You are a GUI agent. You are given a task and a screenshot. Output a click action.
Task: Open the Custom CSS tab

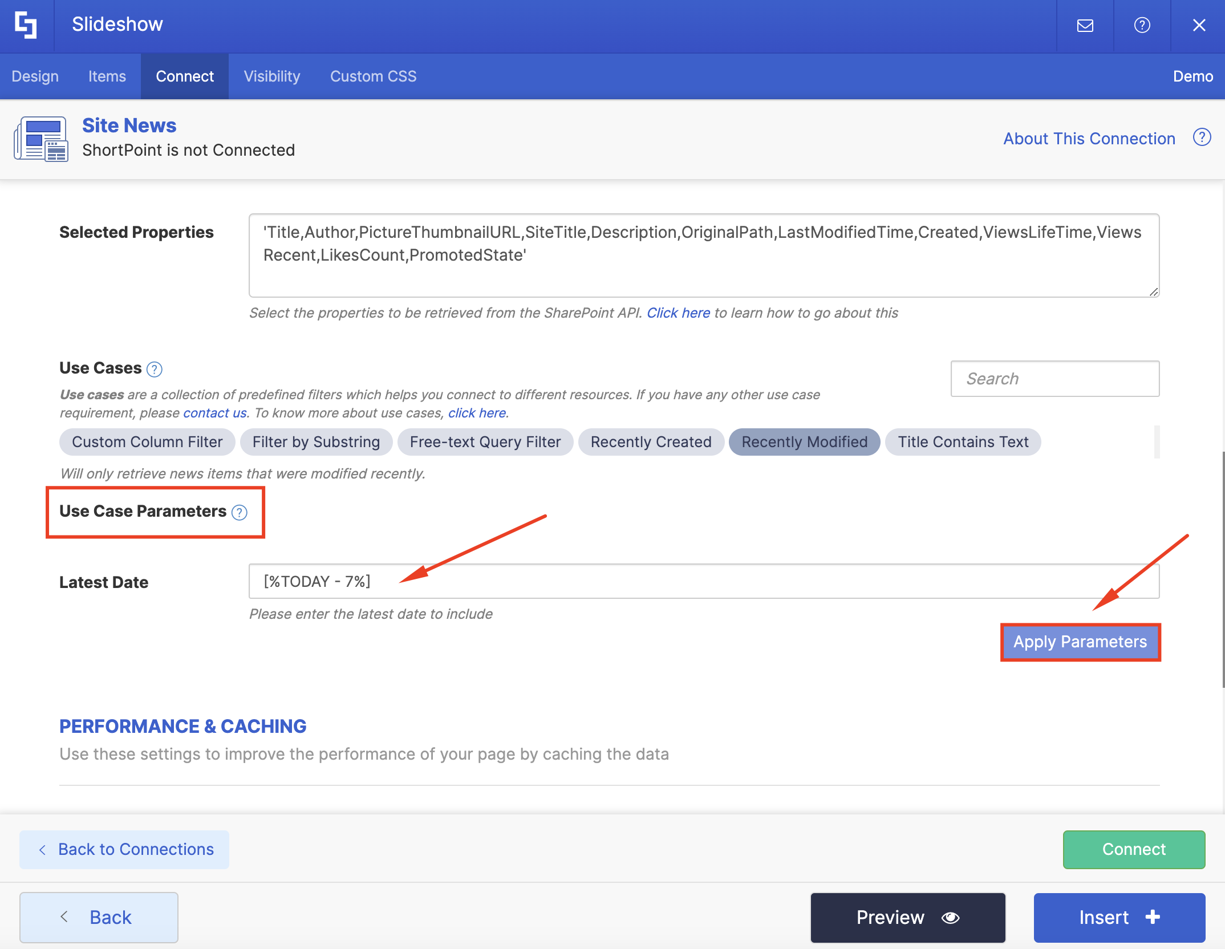(373, 76)
